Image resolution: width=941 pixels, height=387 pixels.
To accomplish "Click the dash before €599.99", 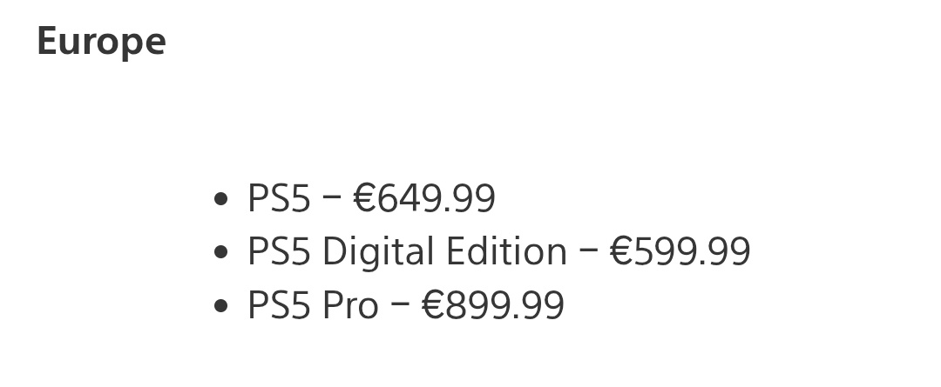I will (x=589, y=250).
